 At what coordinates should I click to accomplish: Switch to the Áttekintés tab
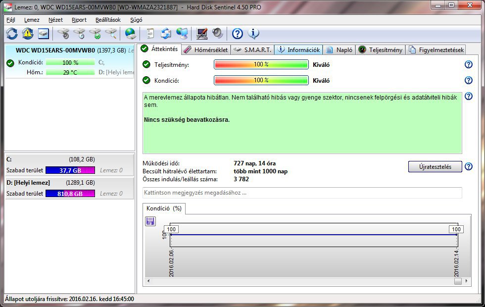click(159, 49)
